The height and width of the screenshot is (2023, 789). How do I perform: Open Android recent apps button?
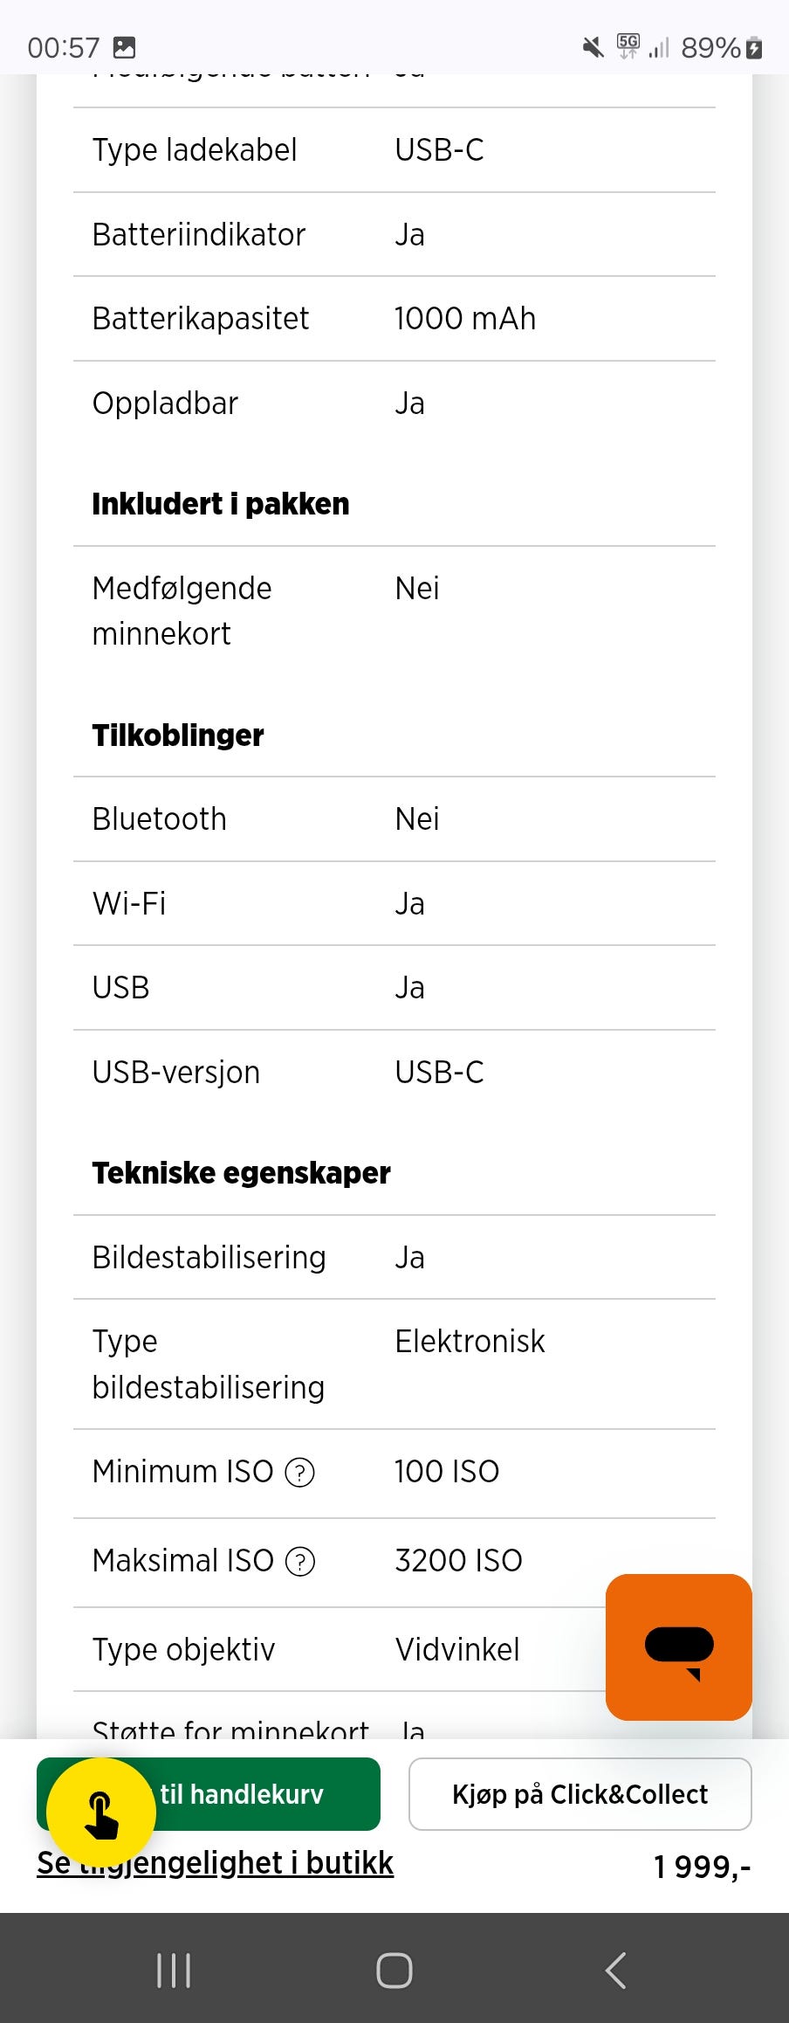click(174, 1971)
